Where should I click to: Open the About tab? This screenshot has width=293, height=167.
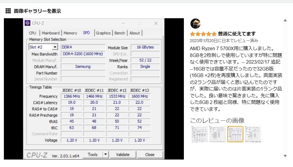pyautogui.click(x=135, y=33)
